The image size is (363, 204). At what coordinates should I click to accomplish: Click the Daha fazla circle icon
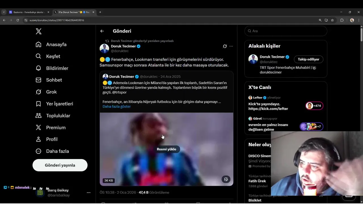point(38,151)
